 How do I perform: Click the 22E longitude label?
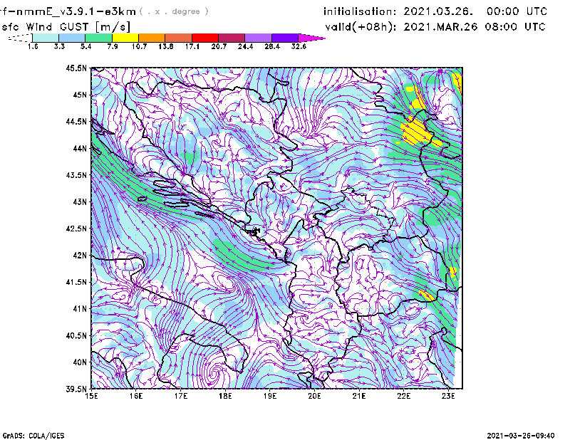(x=404, y=396)
